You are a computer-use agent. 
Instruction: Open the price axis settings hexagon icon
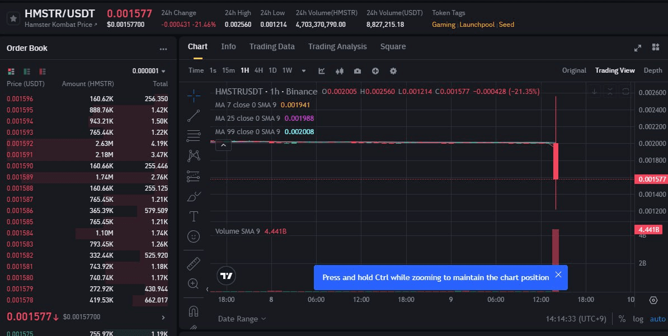[x=653, y=300]
